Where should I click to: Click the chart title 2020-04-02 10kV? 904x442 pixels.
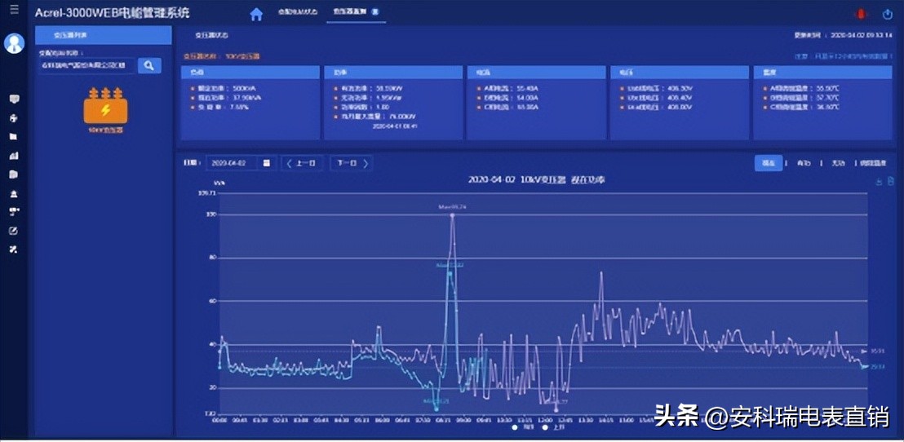537,180
